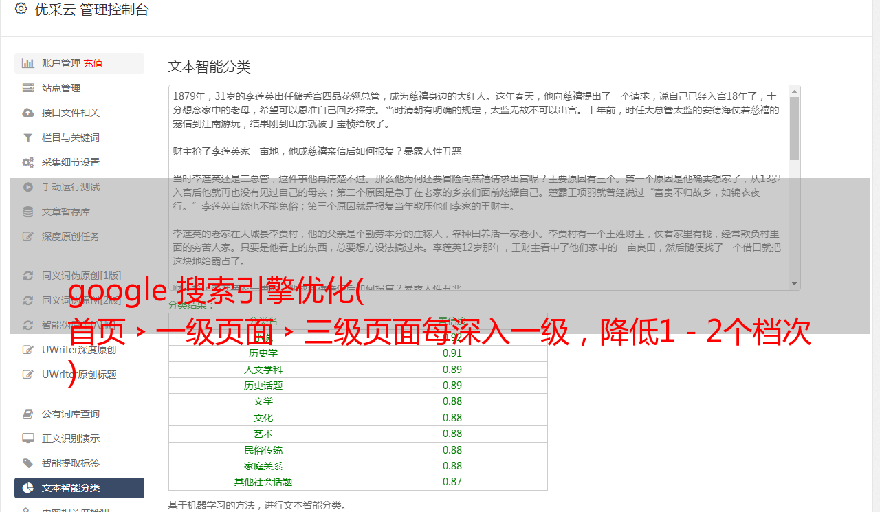880x512 pixels.
Task: Click the text area scrollbar down arrow
Action: (x=795, y=284)
